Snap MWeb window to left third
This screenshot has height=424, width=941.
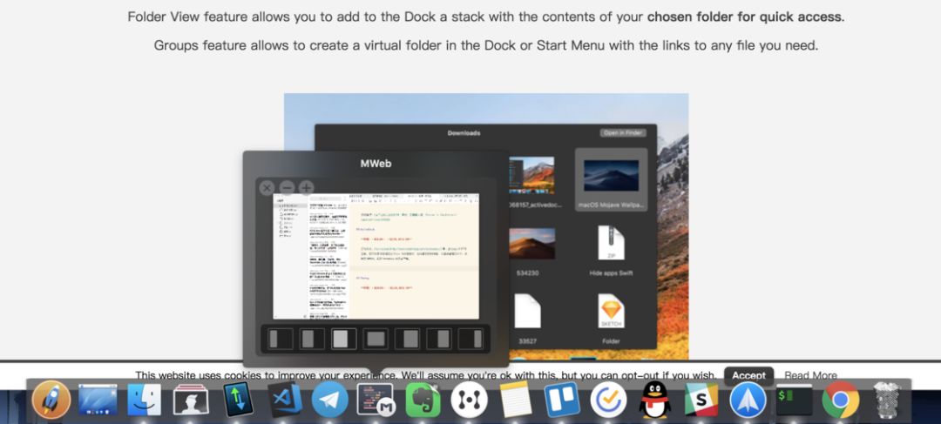coord(281,339)
